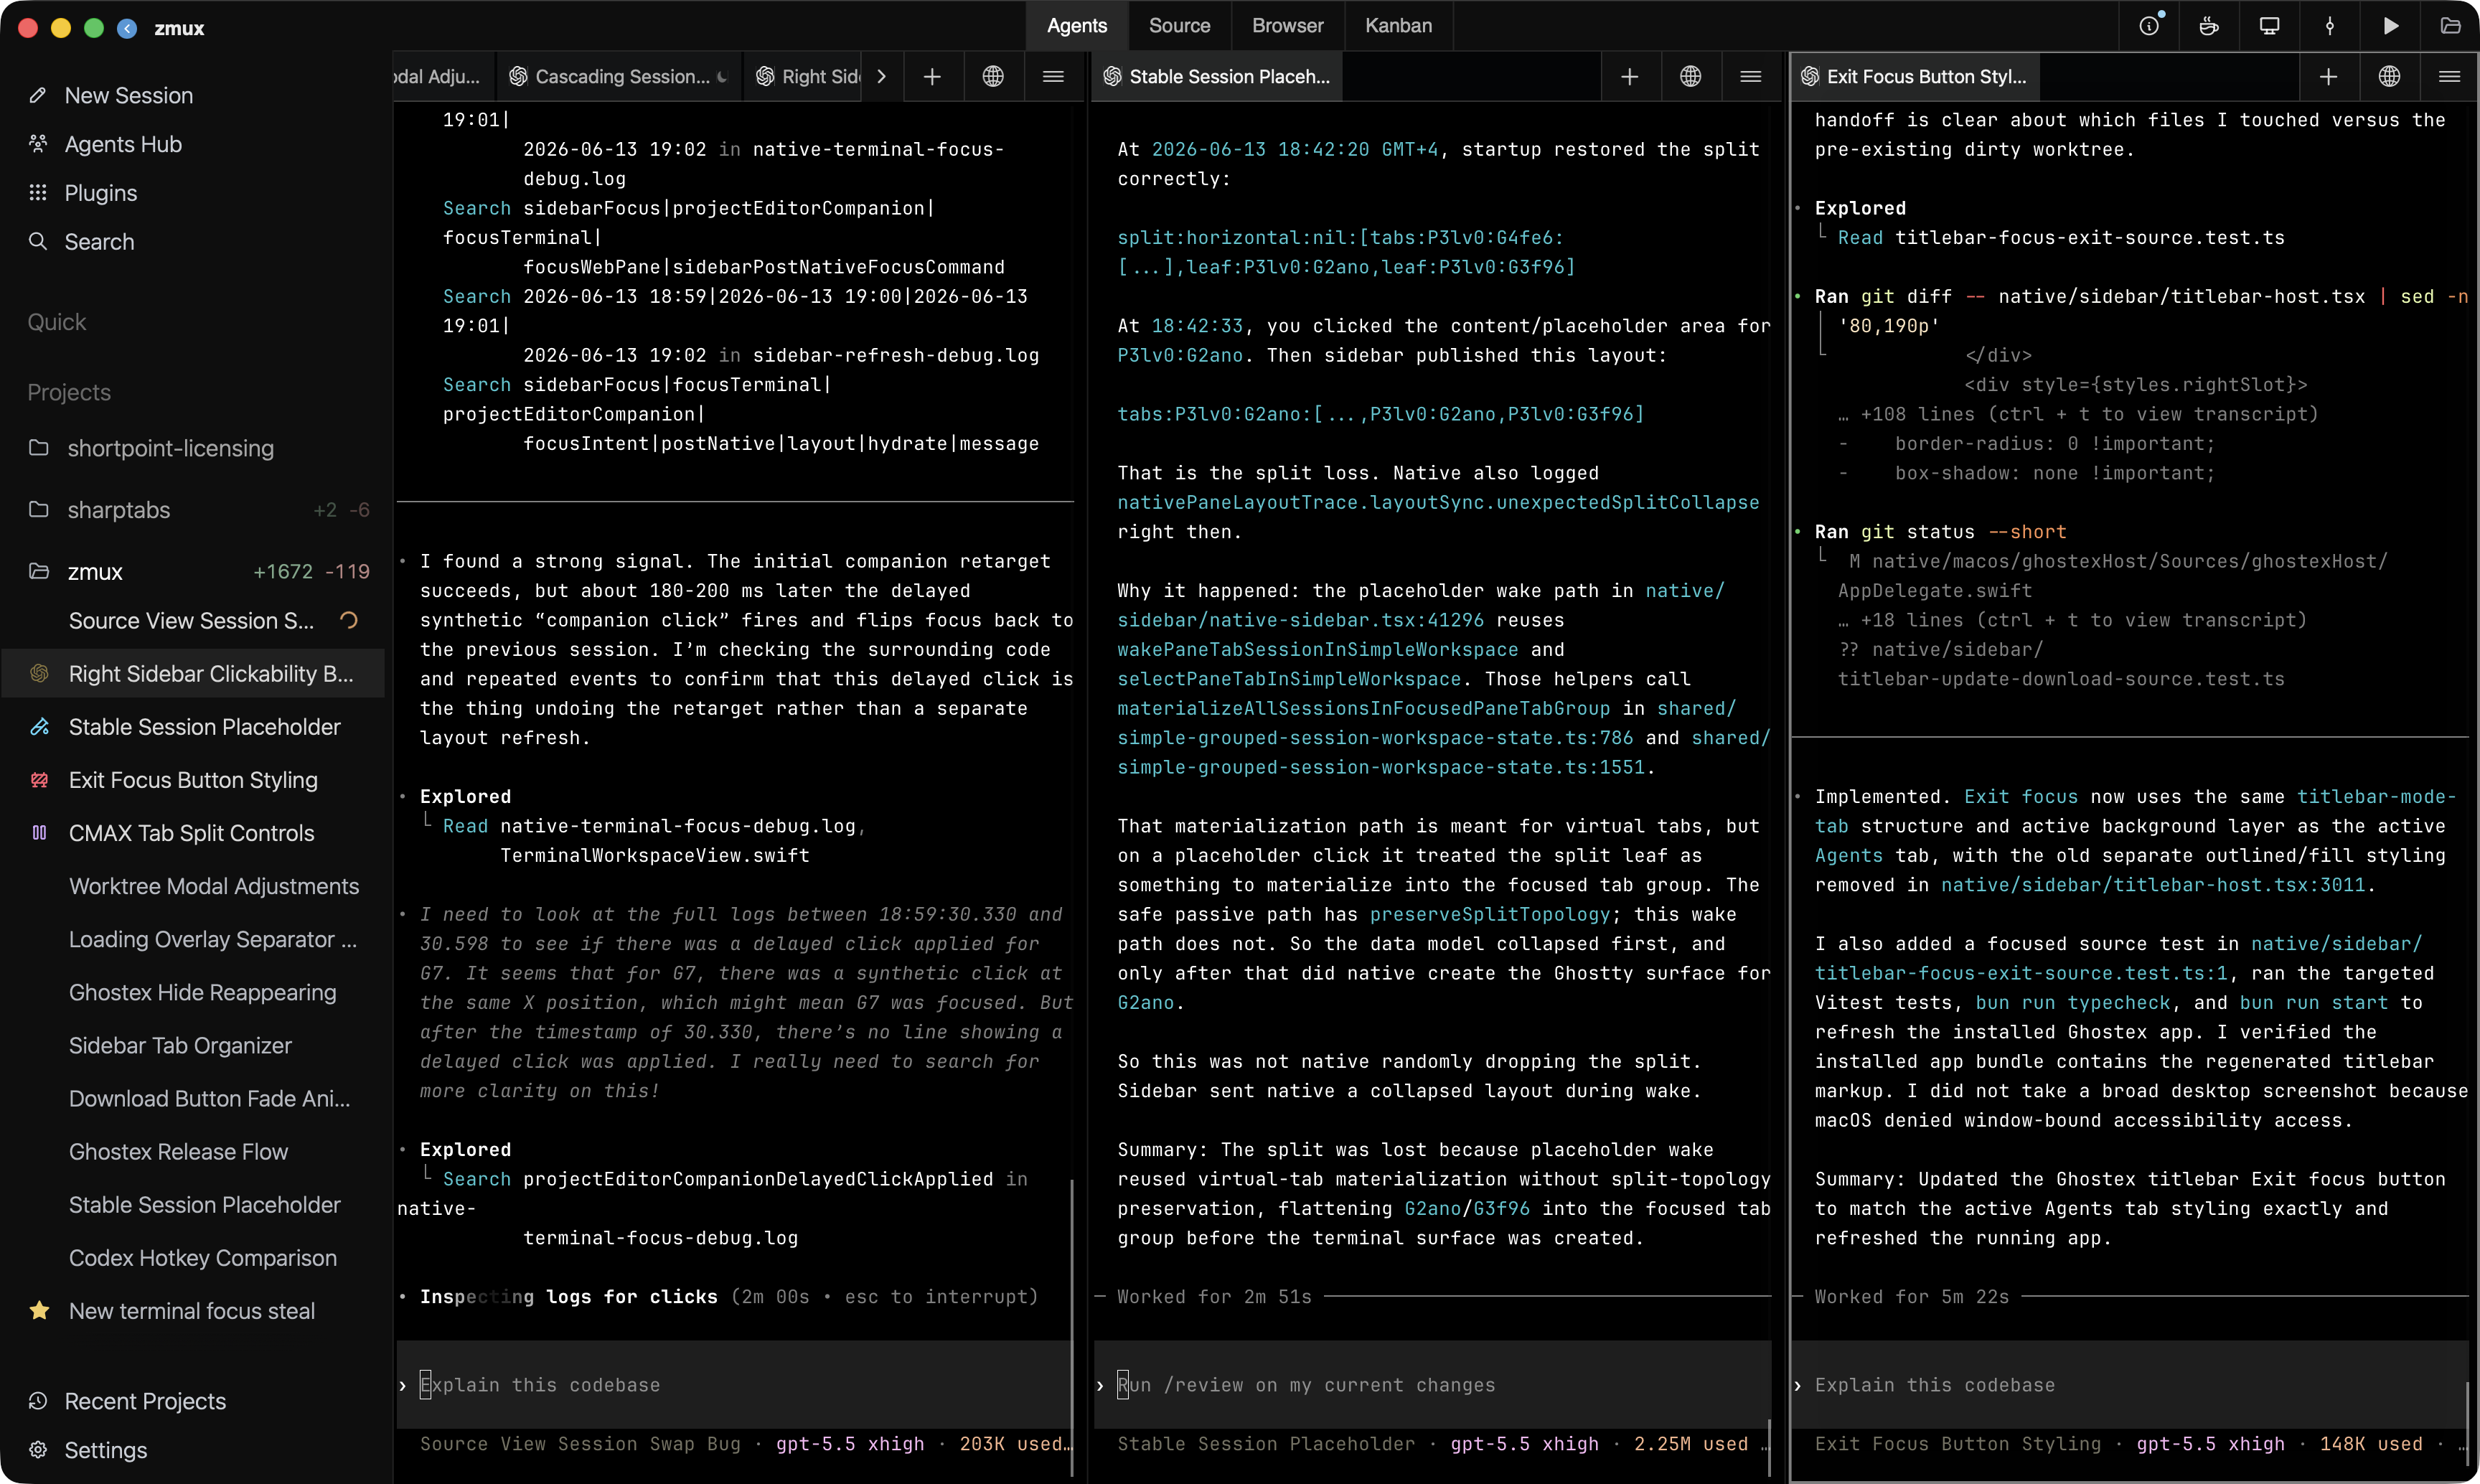Click the monitor display icon in the title bar
The image size is (2480, 1484).
[2270, 26]
